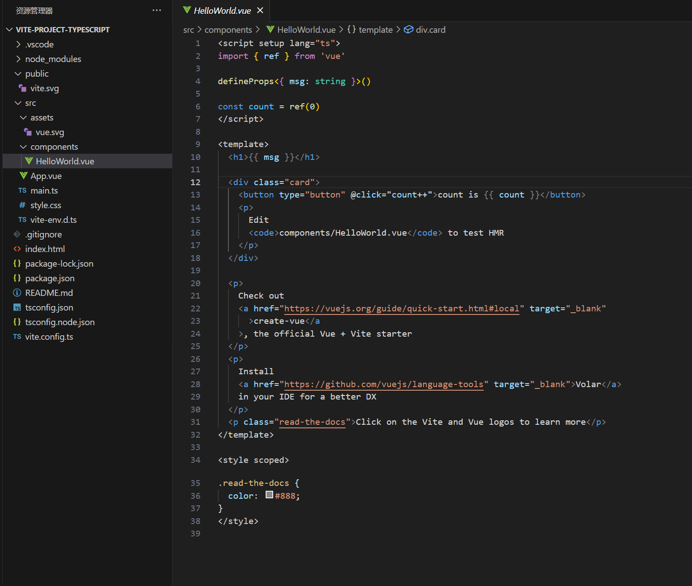Close the HelloWorld.vue editor tab
The width and height of the screenshot is (692, 586).
pyautogui.click(x=260, y=10)
